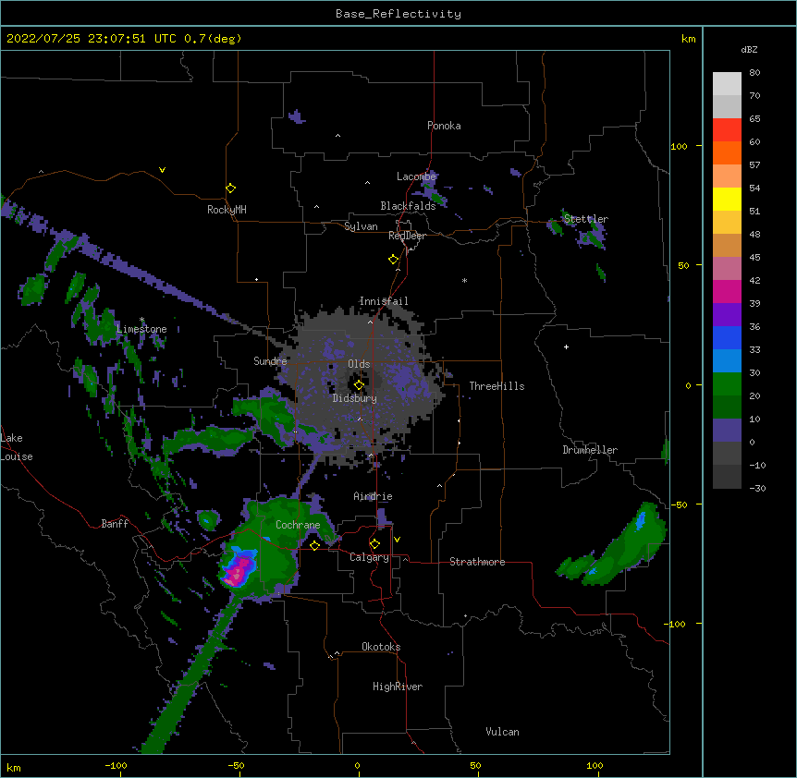Viewport: 797px width, 778px height.
Task: Click the Strathmore label
Action: point(477,562)
